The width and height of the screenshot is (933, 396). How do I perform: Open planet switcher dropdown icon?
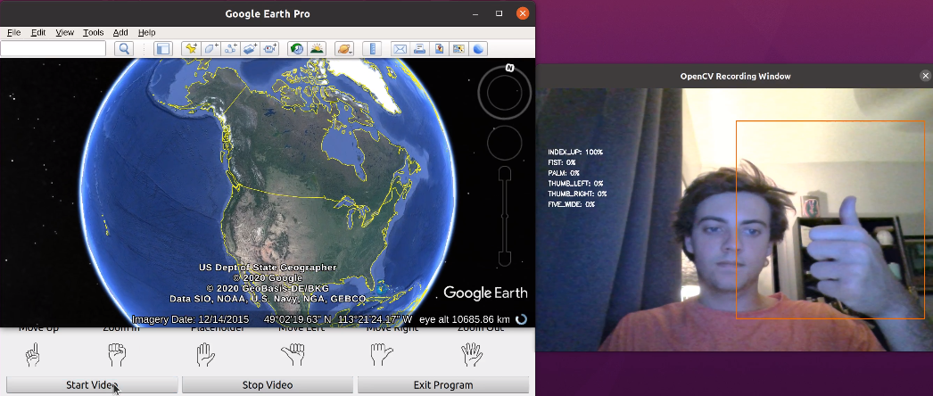[344, 49]
